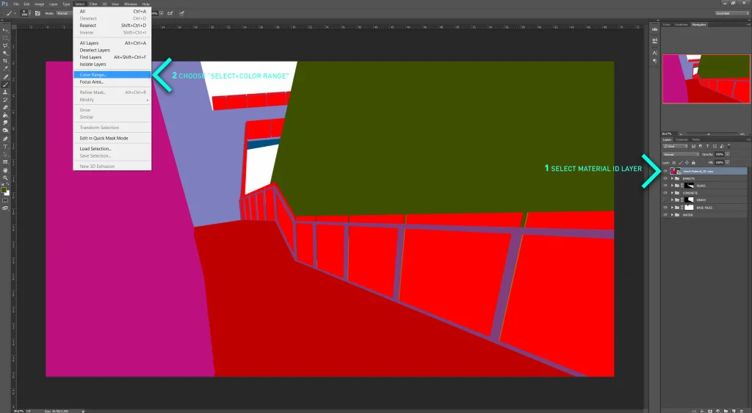Screen dimensions: 752x413
Task: Open the brush panel toggle in options bar
Action: (x=37, y=13)
